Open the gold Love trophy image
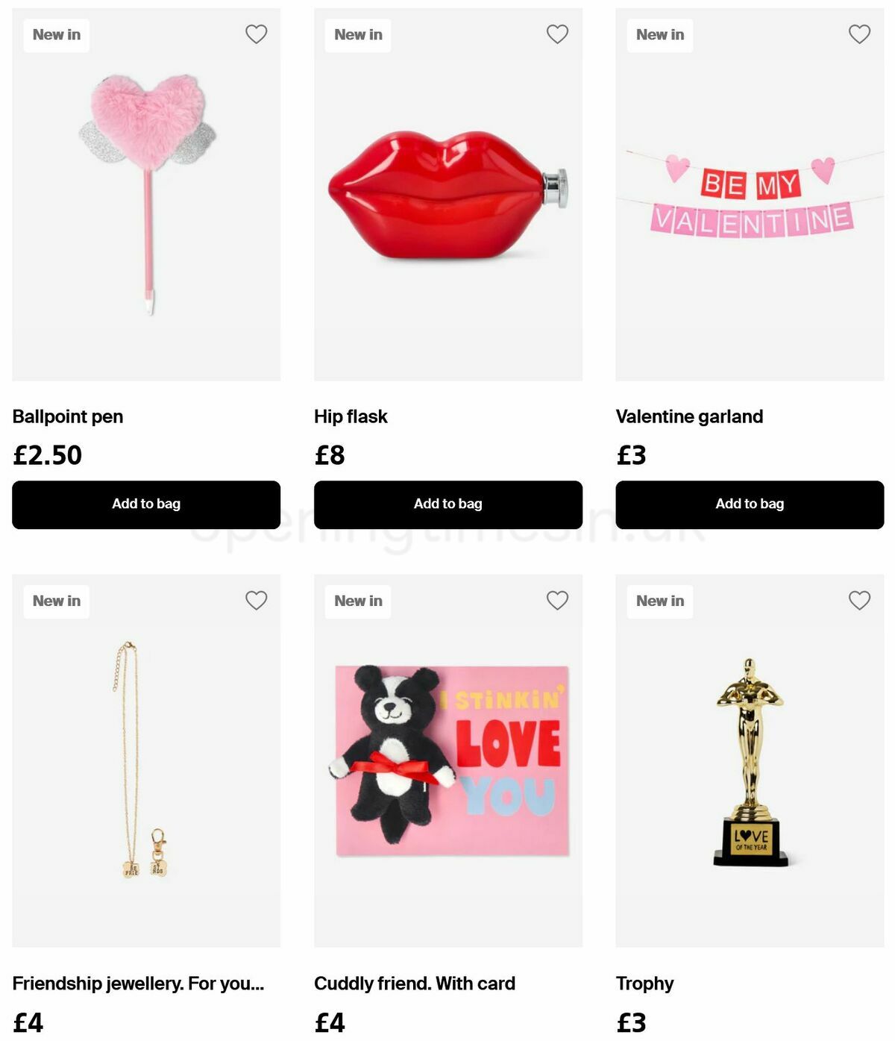Image resolution: width=895 pixels, height=1041 pixels. pyautogui.click(x=750, y=761)
